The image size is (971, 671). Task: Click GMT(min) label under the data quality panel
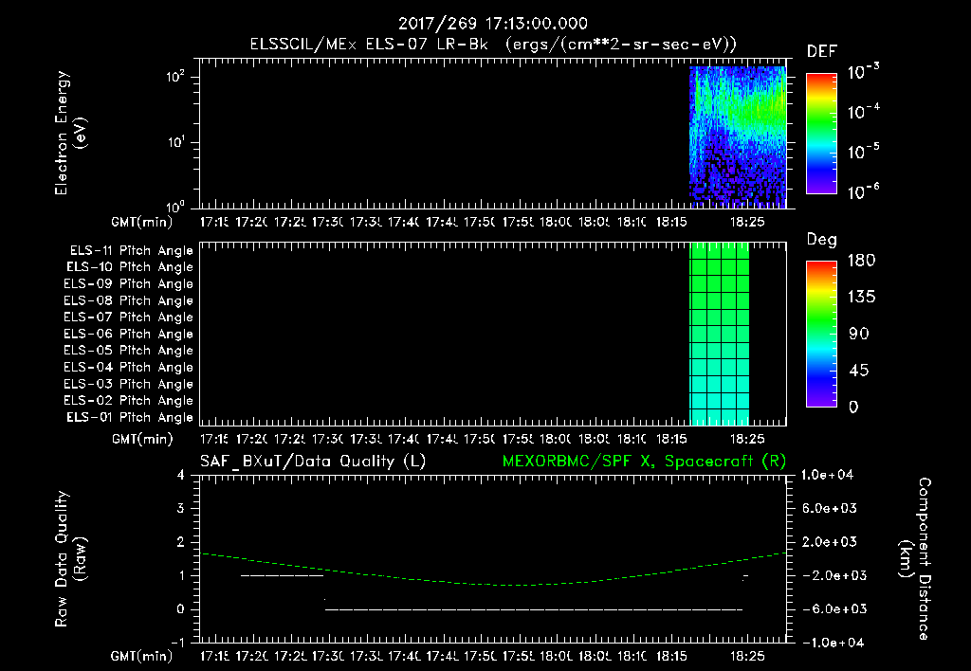tap(142, 656)
